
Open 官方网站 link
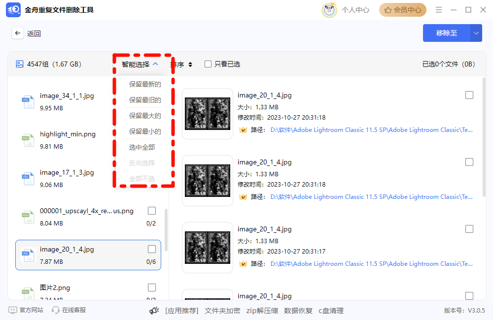click(x=31, y=310)
